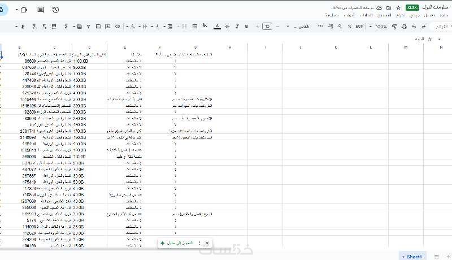Open the comments panel icon
452x260 pixels.
(41, 10)
